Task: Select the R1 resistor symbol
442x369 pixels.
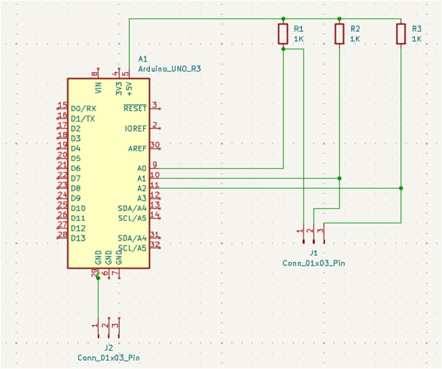Action: click(x=283, y=34)
